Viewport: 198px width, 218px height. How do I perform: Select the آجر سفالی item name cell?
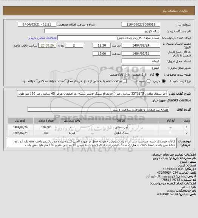point(122,127)
